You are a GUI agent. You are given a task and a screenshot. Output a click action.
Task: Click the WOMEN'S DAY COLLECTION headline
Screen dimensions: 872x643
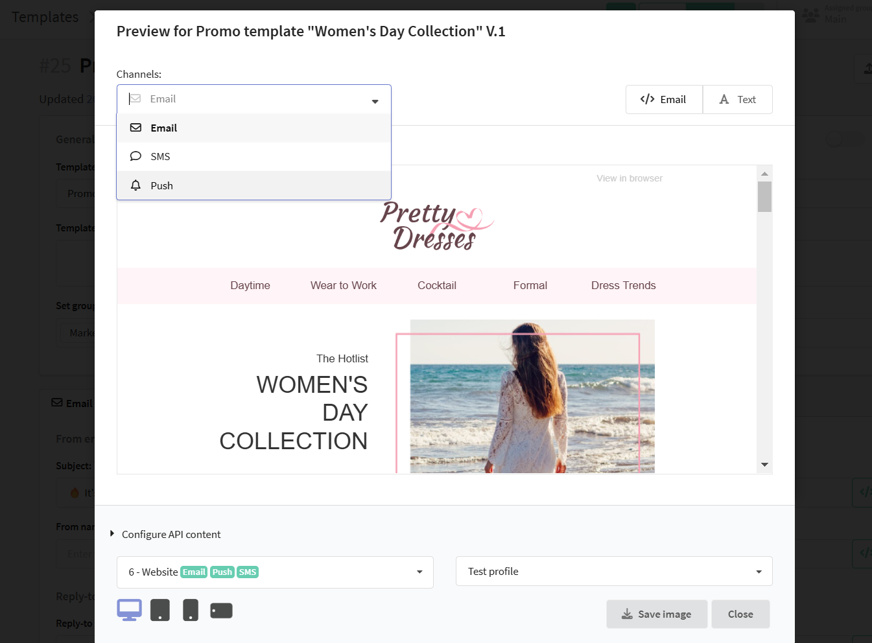pyautogui.click(x=294, y=413)
